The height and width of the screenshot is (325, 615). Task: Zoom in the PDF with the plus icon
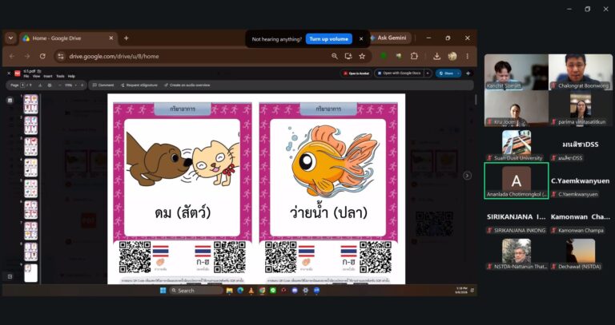(x=82, y=85)
